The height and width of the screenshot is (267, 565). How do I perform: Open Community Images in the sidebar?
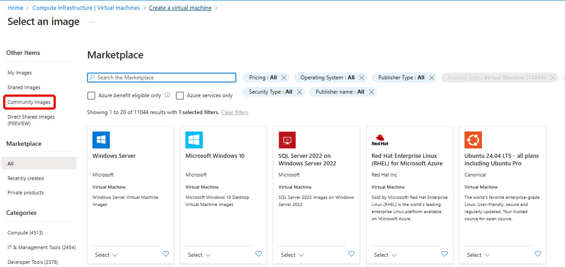pos(29,102)
